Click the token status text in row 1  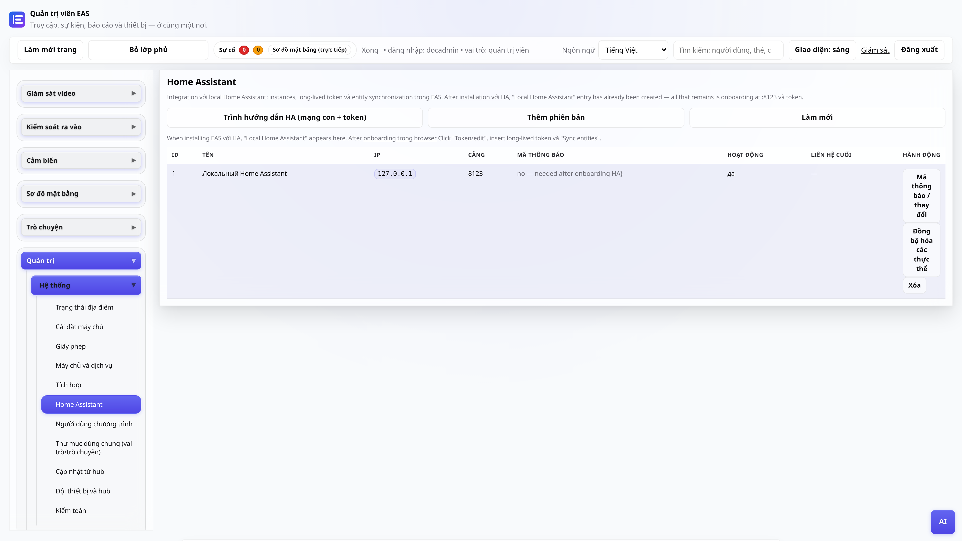570,174
